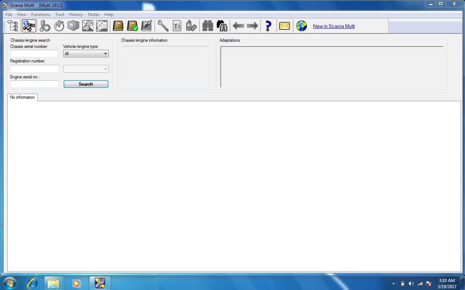Open the structure tree toolbar icon

[x=13, y=26]
